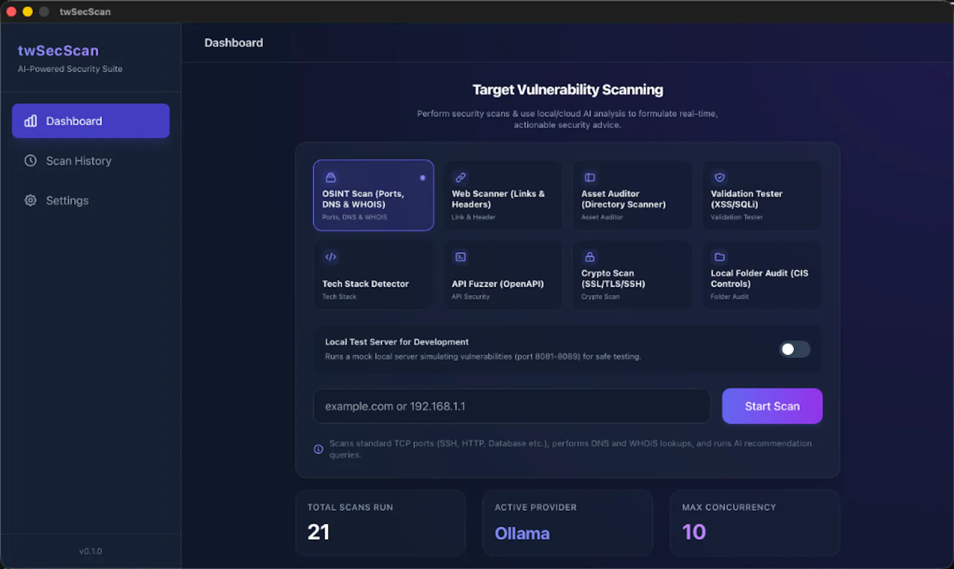Open the Dashboard sidebar item
This screenshot has width=954, height=569.
pos(91,121)
